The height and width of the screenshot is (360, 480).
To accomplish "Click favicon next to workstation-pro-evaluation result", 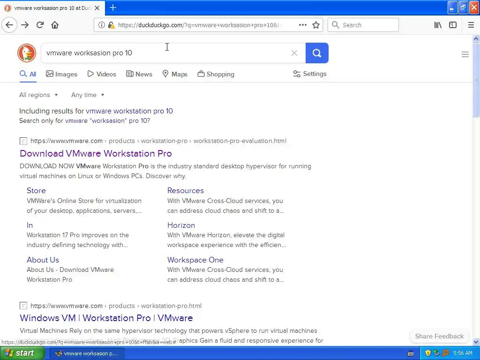I will (23, 141).
